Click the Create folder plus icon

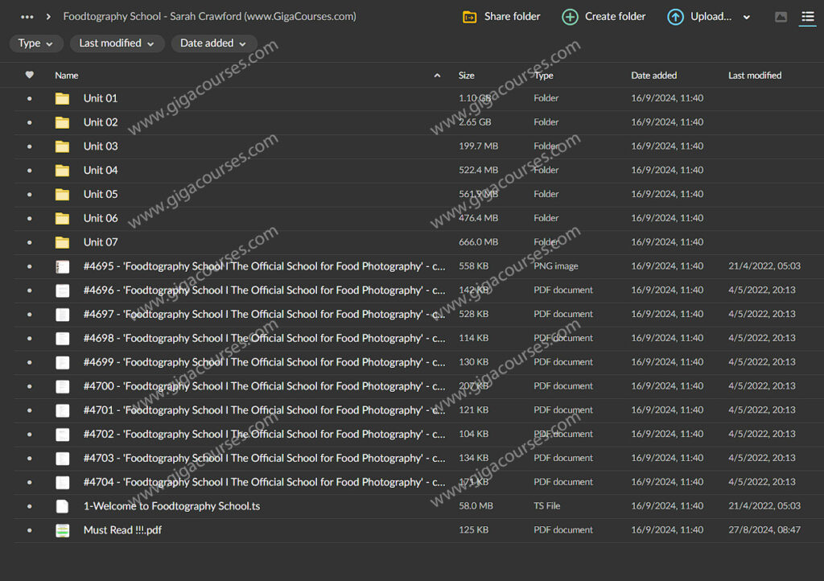570,17
